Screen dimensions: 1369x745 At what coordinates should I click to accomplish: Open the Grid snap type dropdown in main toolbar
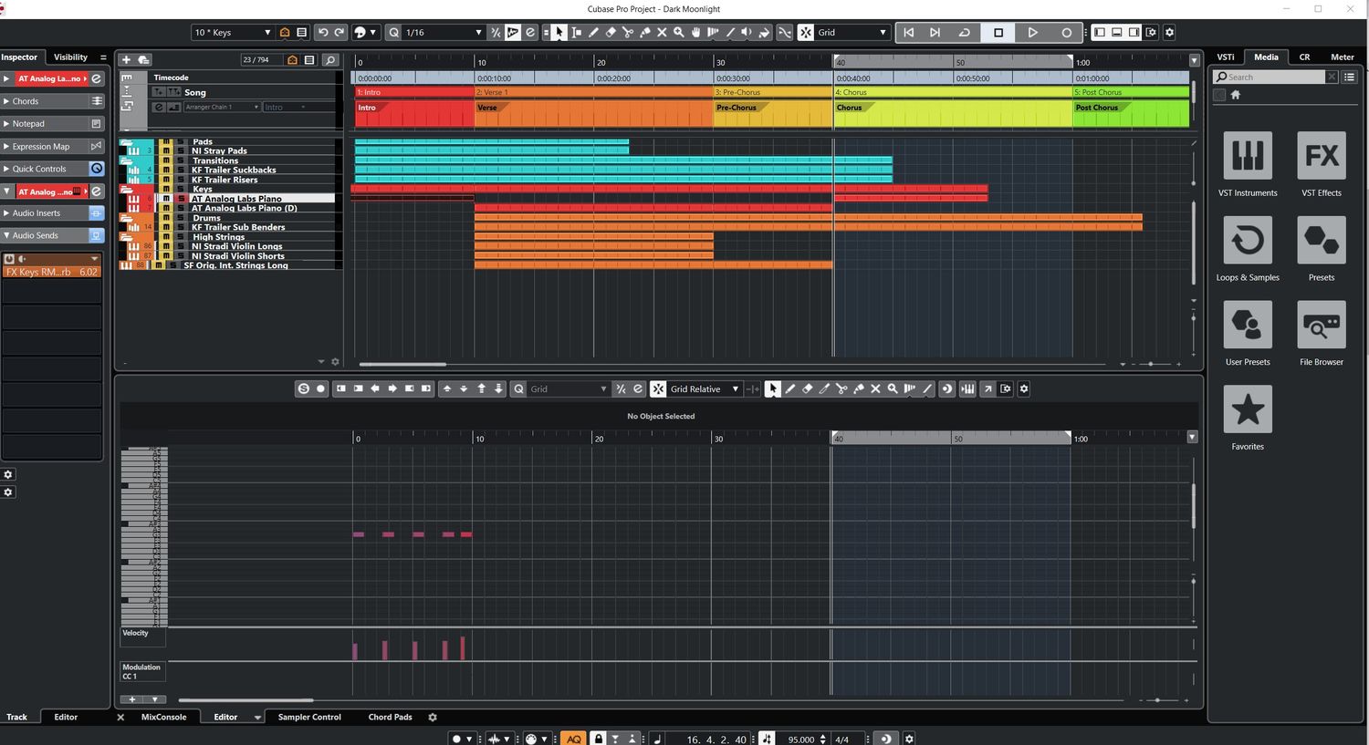pyautogui.click(x=852, y=32)
